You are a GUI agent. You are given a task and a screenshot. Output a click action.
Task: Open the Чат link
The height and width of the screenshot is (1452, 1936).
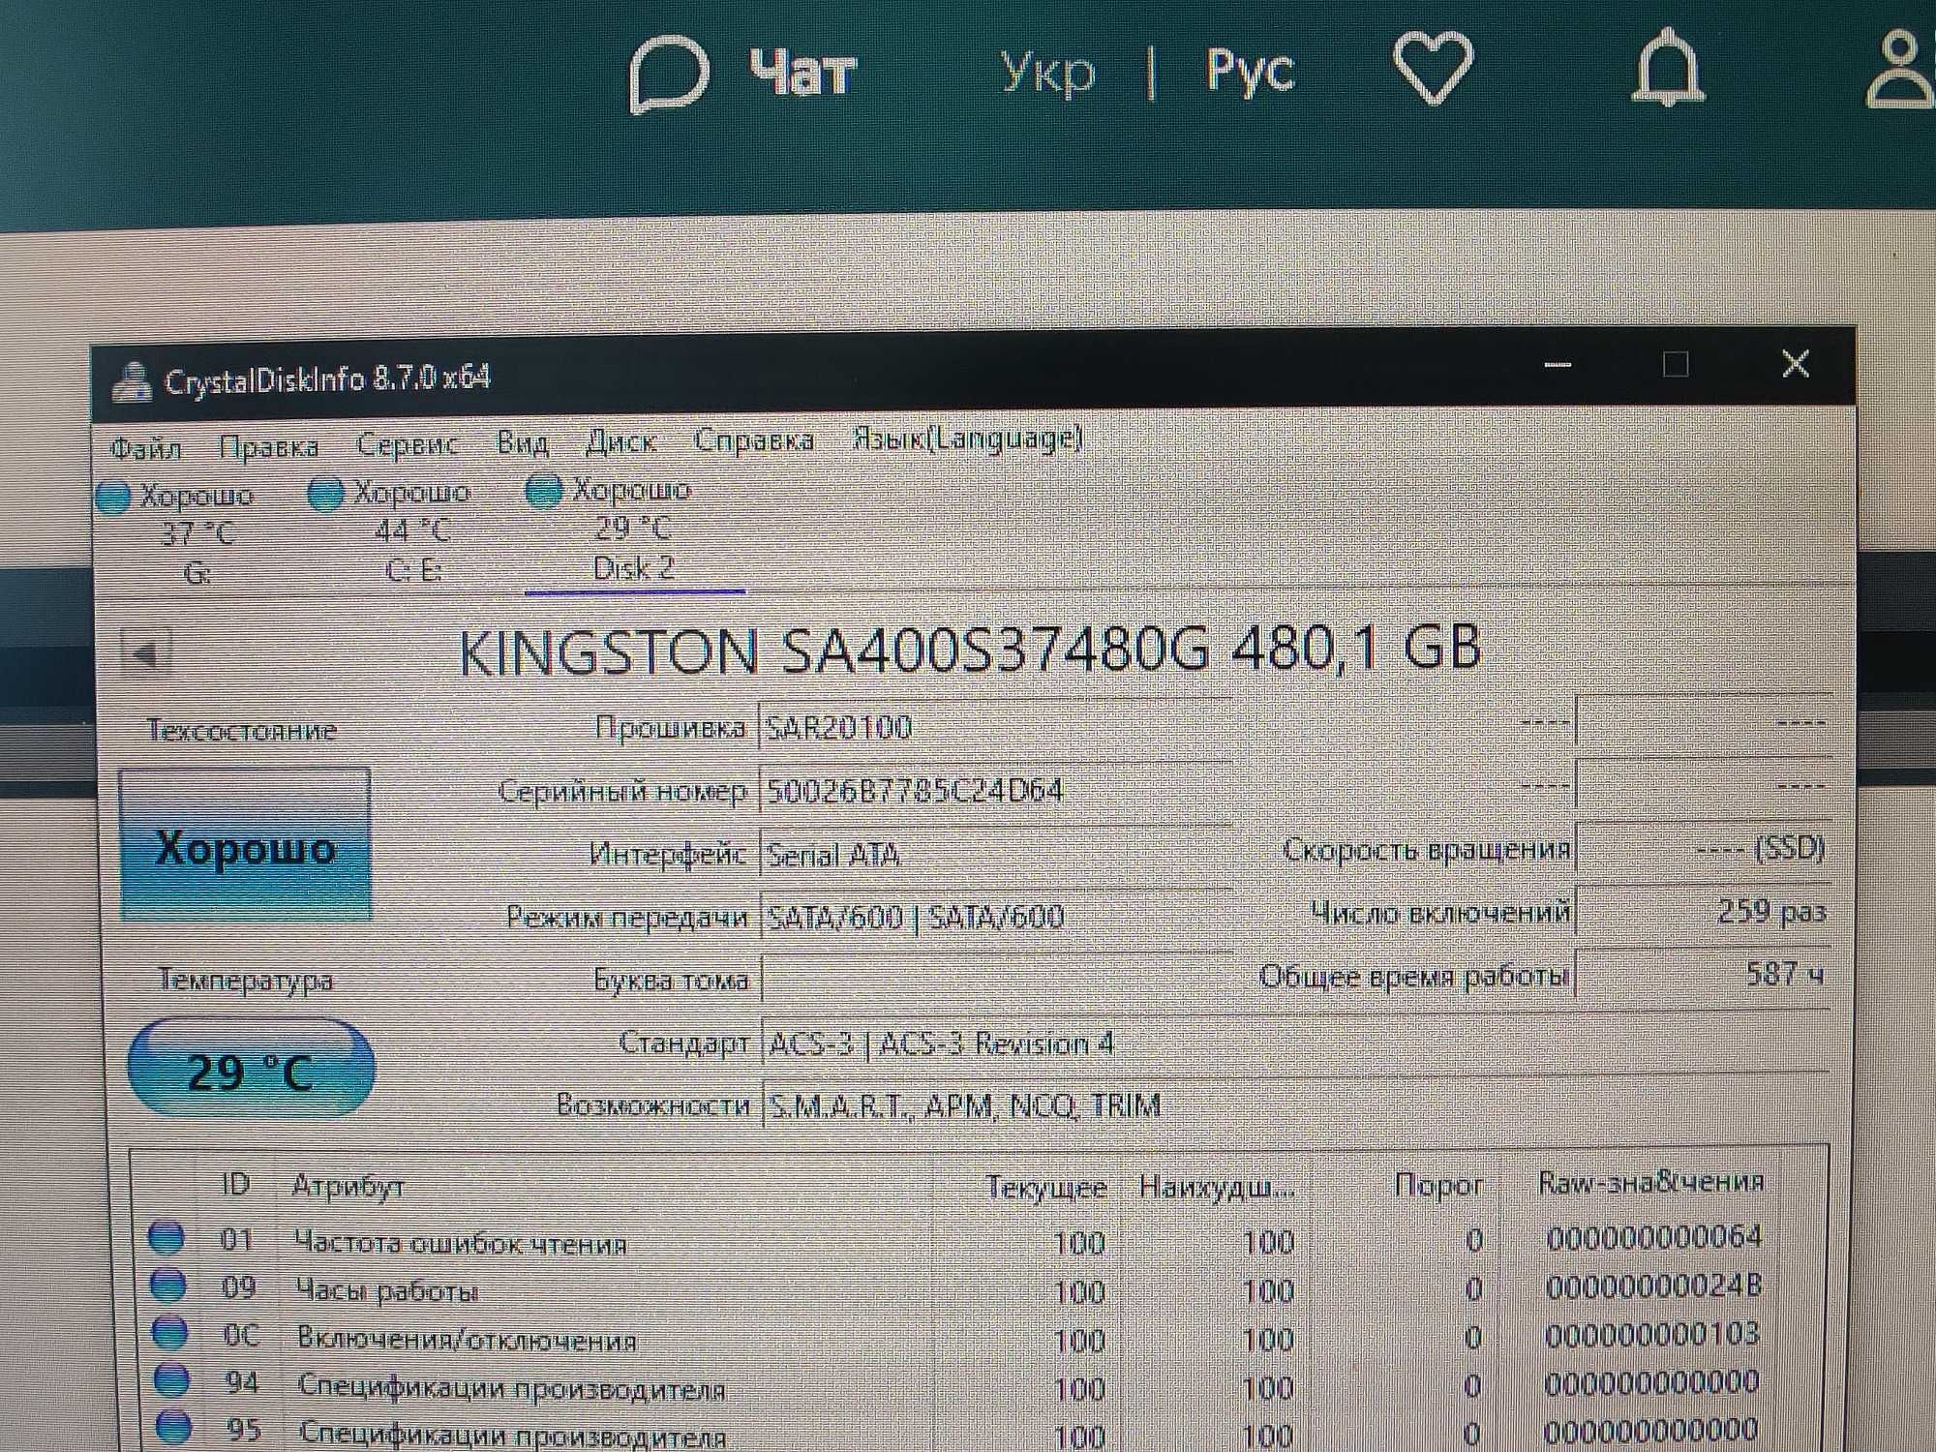pos(803,74)
